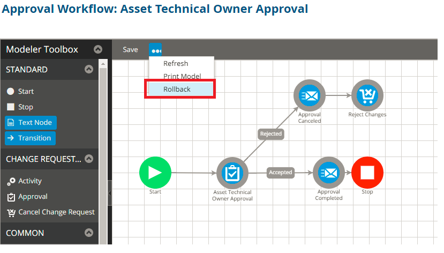
Task: Click Print Model in the menu
Action: pos(182,77)
